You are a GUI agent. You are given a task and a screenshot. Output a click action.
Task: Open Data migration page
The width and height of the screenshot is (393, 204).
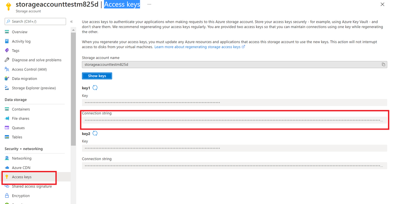[24, 79]
